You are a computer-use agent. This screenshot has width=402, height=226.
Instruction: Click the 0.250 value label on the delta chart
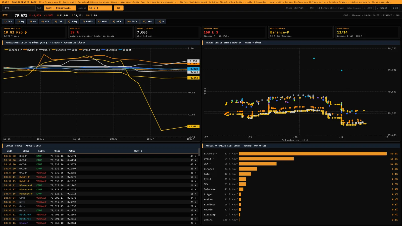[193, 61]
